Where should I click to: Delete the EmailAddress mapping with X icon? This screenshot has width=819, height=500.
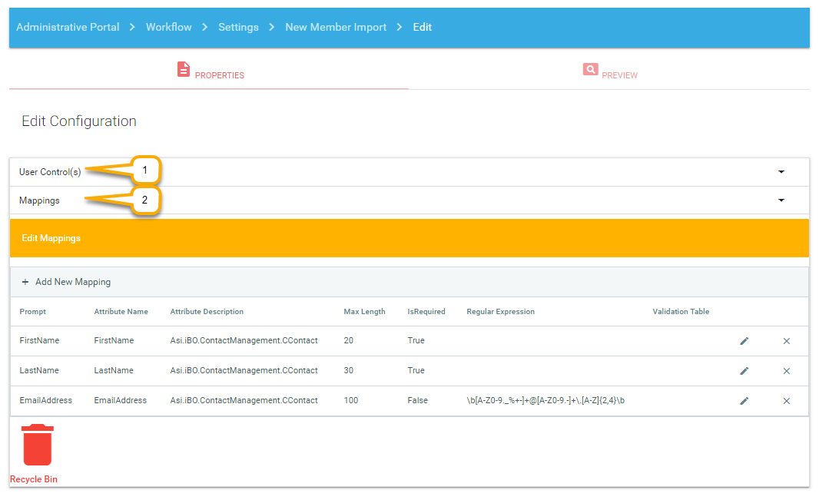click(x=786, y=401)
